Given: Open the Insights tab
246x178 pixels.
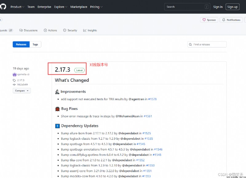Looking at the screenshot, I should (90, 30).
